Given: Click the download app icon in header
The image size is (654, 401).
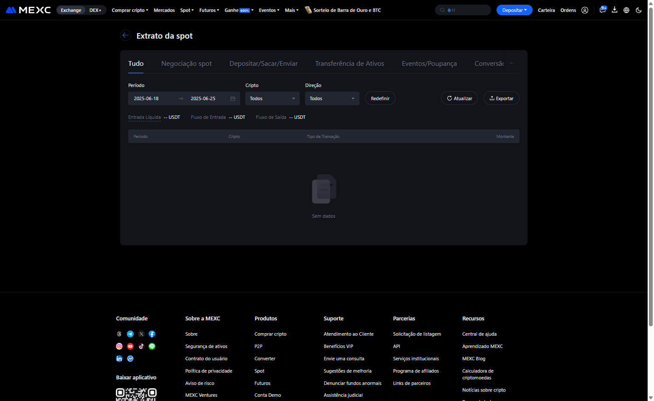Looking at the screenshot, I should [x=615, y=10].
